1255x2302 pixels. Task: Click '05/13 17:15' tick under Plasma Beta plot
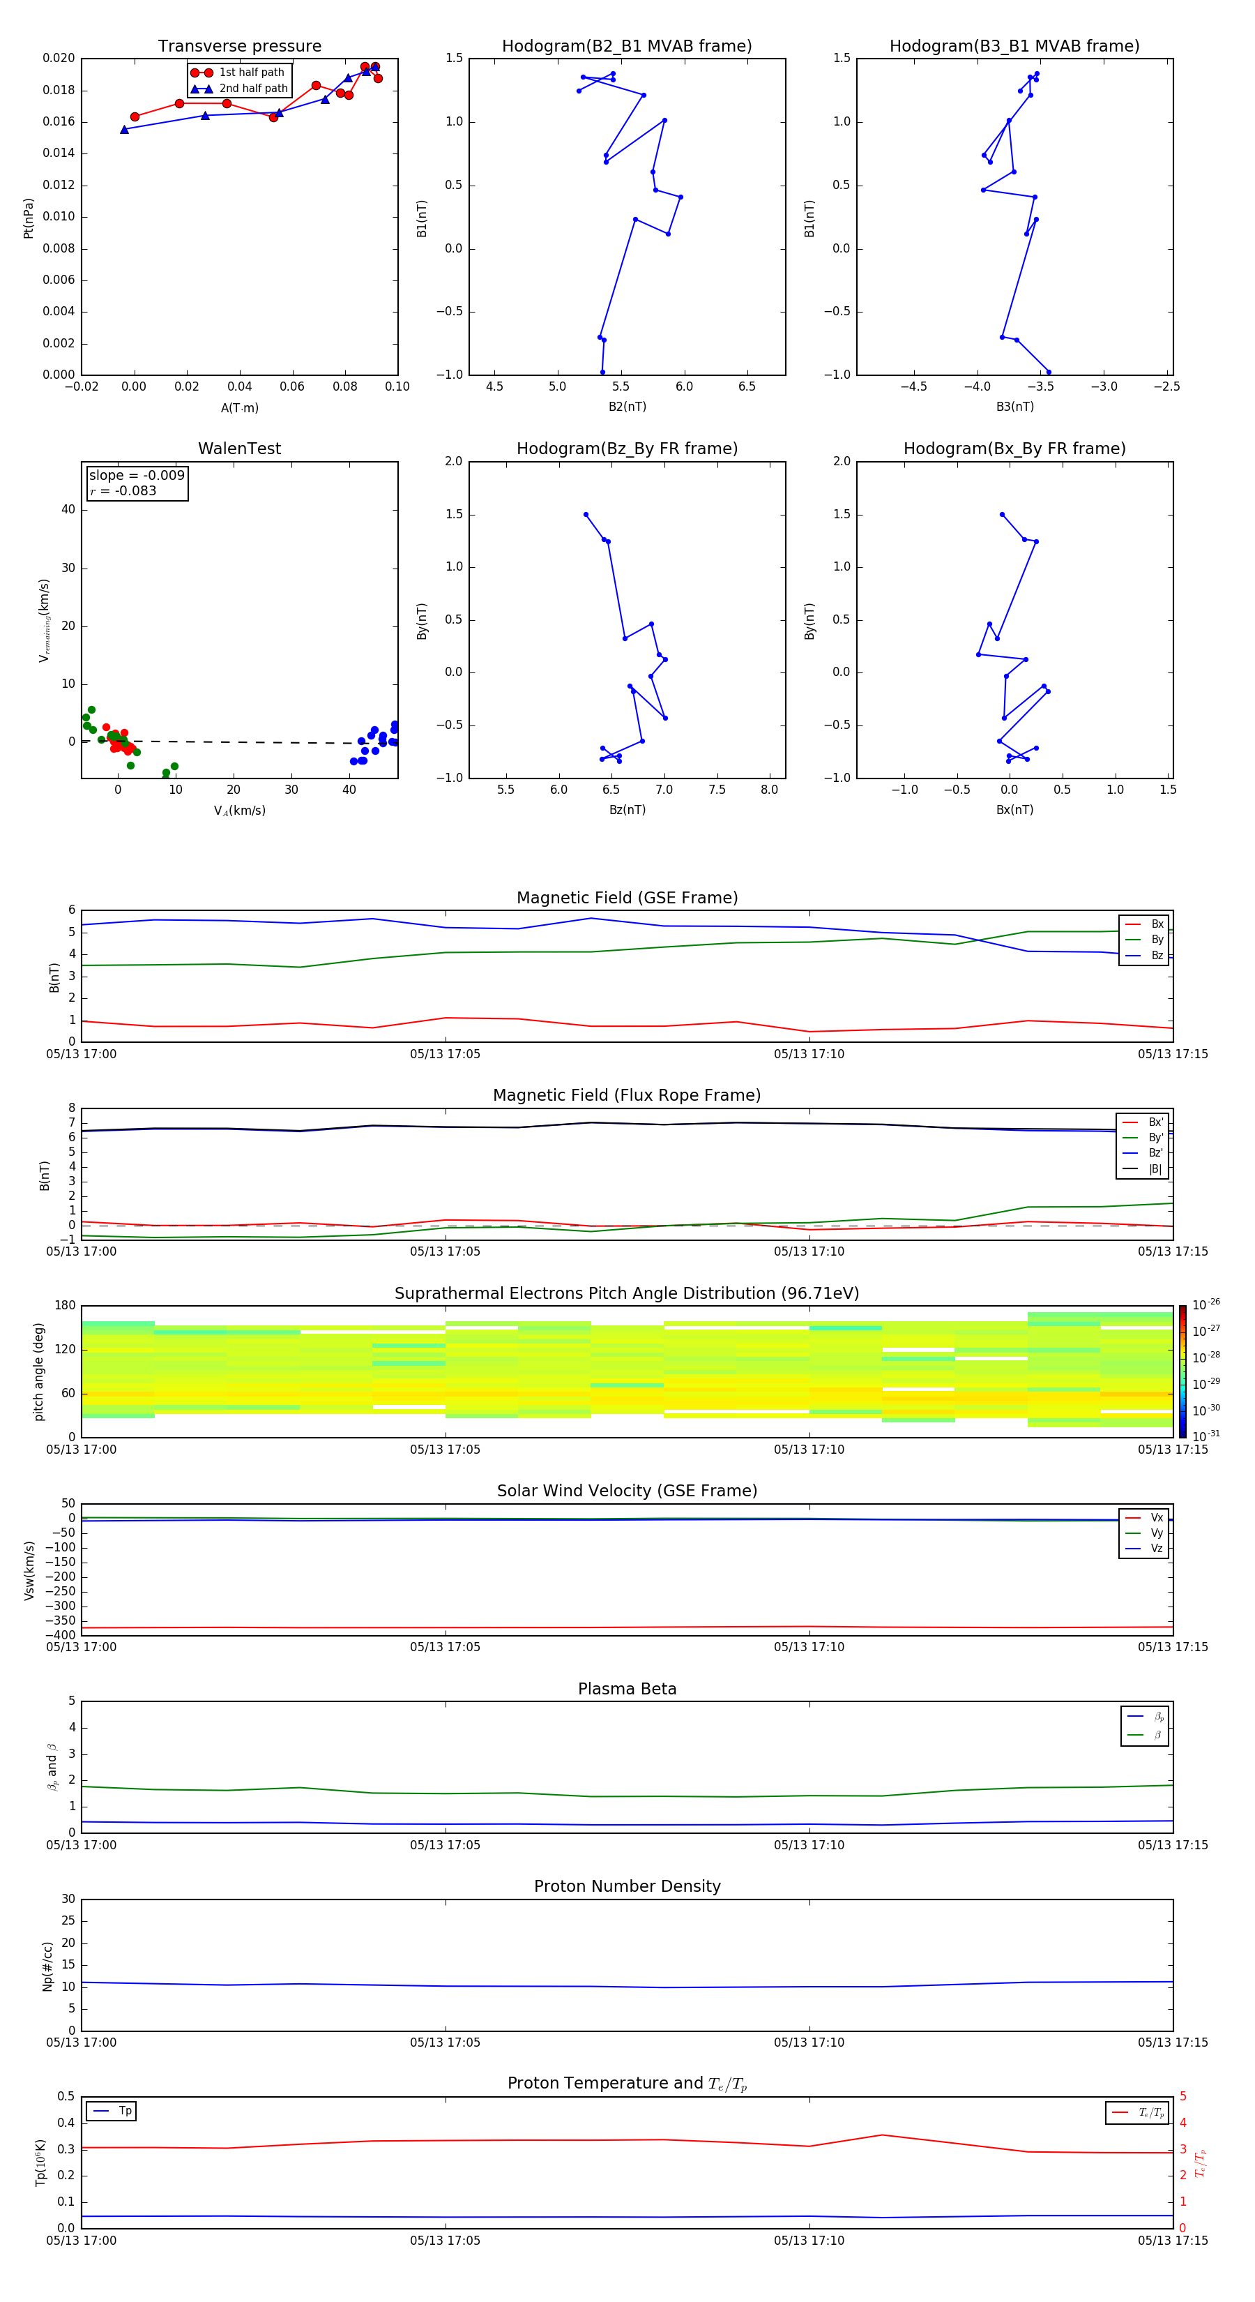click(1173, 1845)
